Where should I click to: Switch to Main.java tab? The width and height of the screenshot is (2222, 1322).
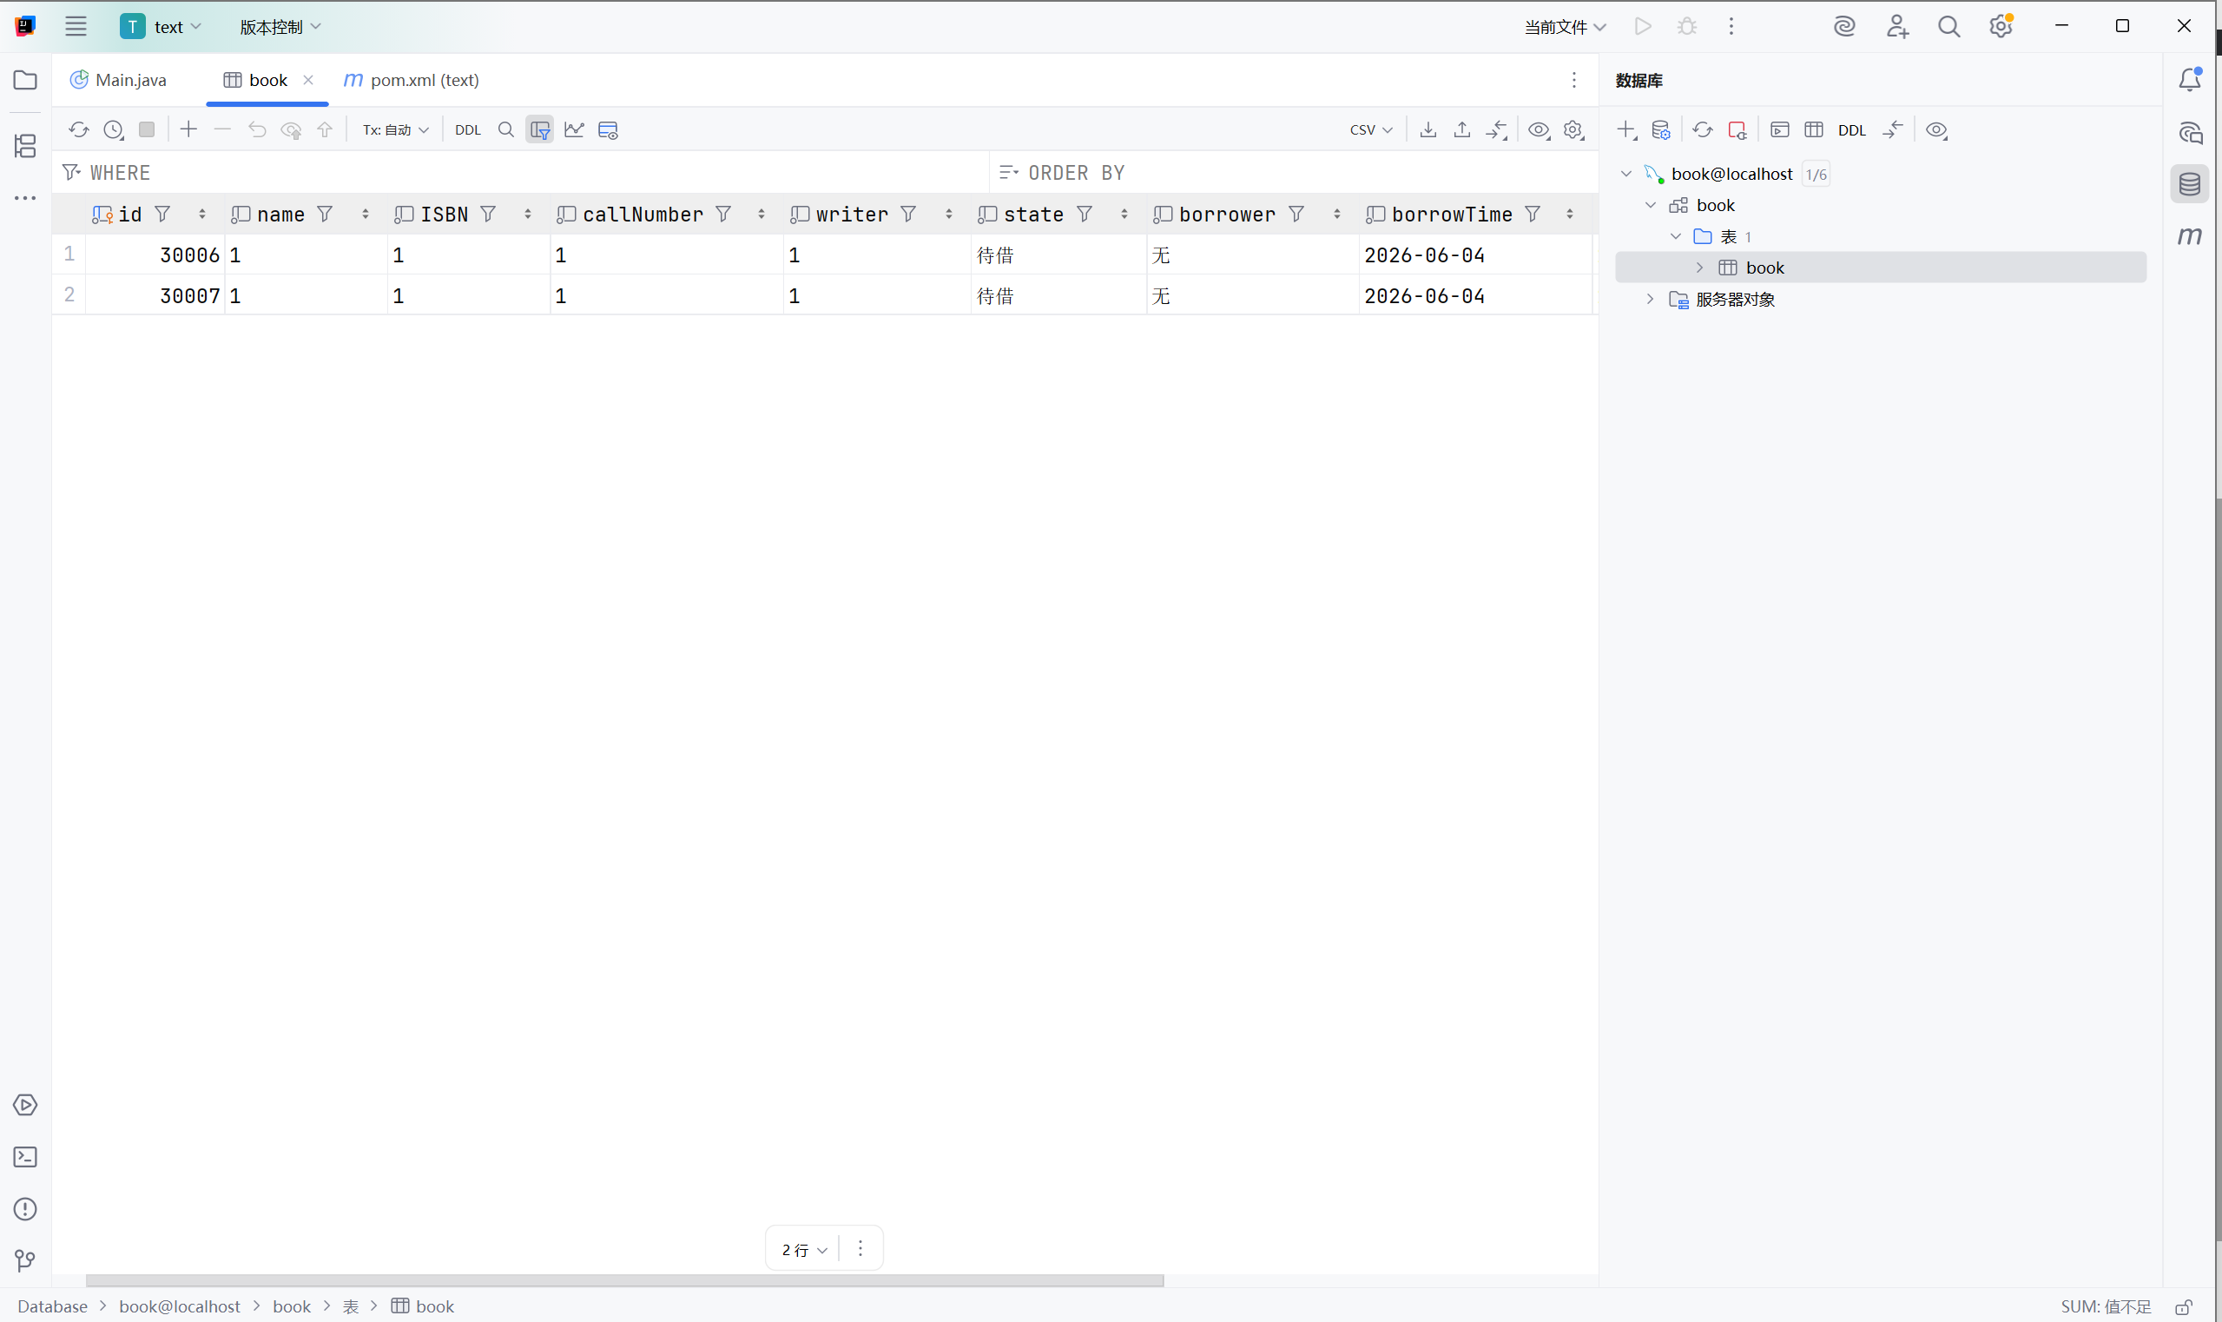[x=118, y=80]
